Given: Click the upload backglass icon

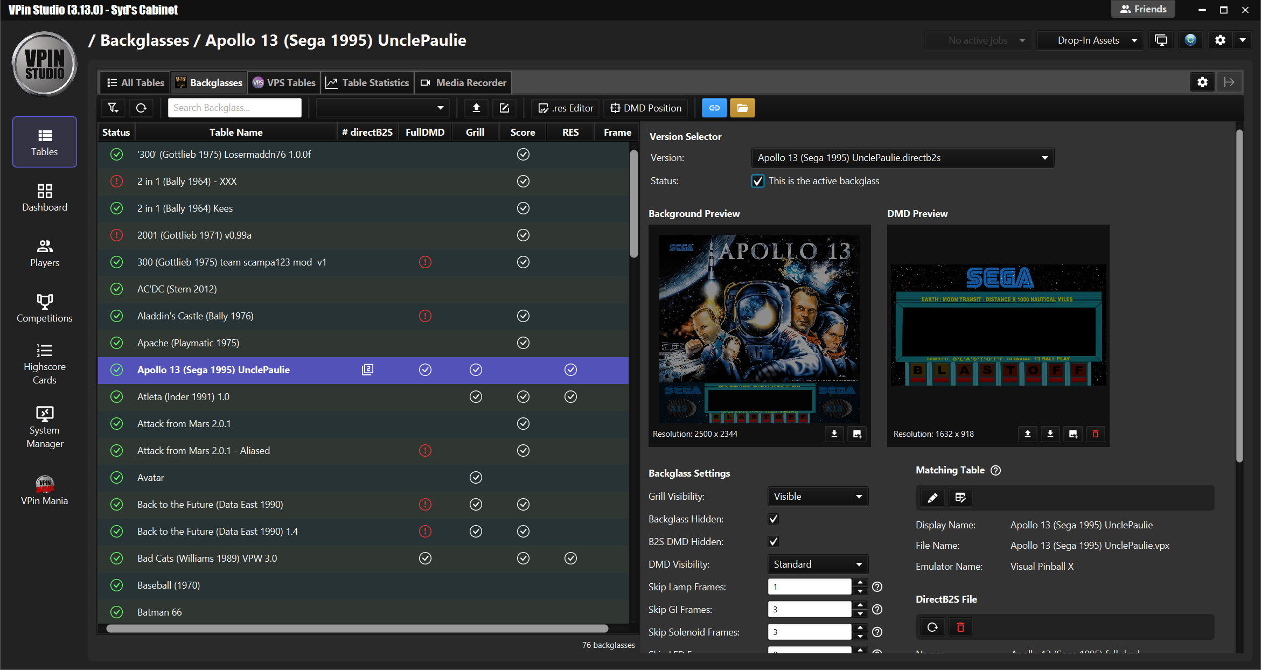Looking at the screenshot, I should pos(476,108).
